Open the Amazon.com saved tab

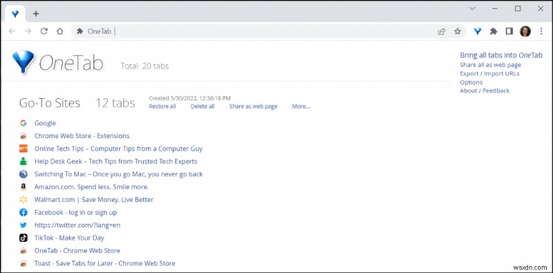(x=92, y=187)
